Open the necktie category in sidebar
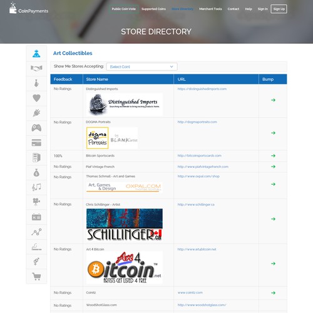Screen dimensions: 313x313 pos(36,83)
